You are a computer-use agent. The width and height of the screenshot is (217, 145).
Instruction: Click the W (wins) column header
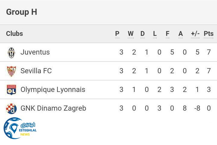pyautogui.click(x=131, y=34)
